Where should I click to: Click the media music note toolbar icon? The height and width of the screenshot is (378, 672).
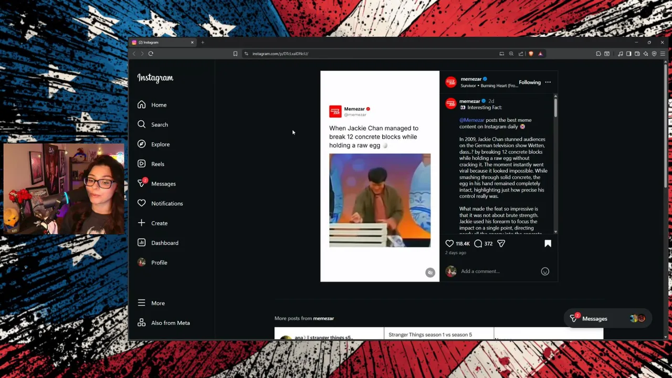621,54
